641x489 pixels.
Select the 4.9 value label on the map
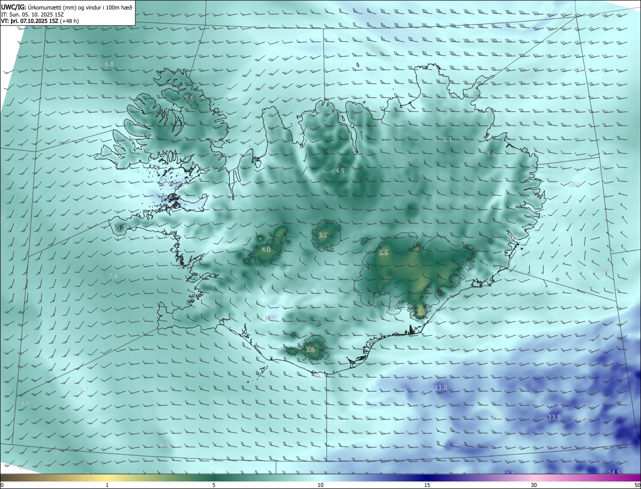pyautogui.click(x=340, y=170)
